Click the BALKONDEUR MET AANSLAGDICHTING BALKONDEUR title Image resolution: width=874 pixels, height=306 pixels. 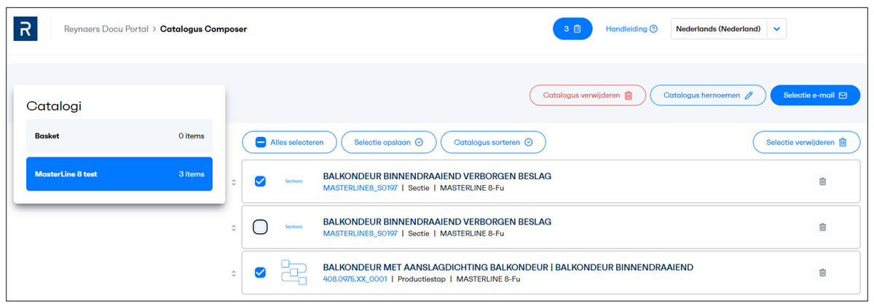coord(508,267)
